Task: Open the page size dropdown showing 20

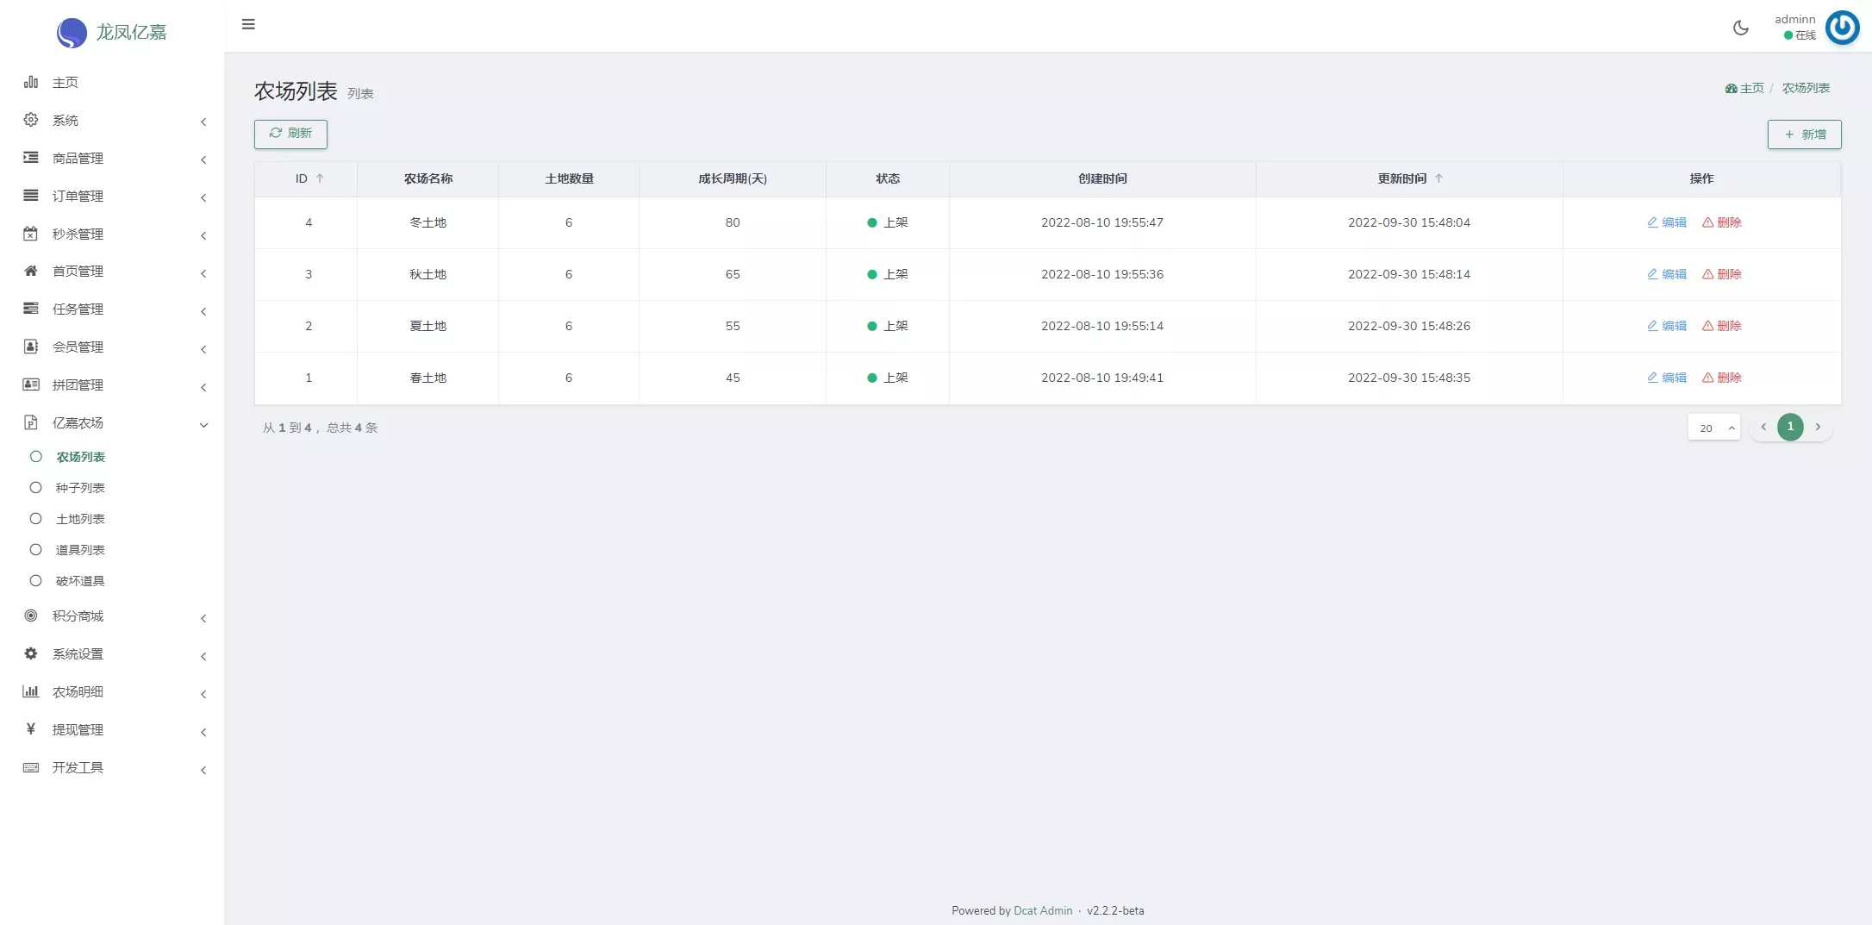Action: click(x=1713, y=428)
